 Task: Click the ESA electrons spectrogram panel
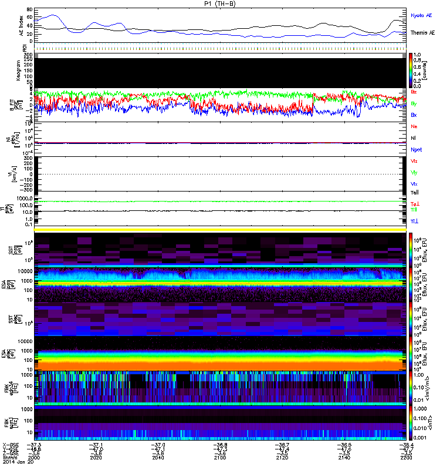pyautogui.click(x=220, y=354)
